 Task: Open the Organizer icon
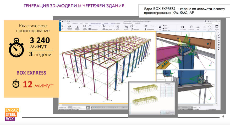126,27
